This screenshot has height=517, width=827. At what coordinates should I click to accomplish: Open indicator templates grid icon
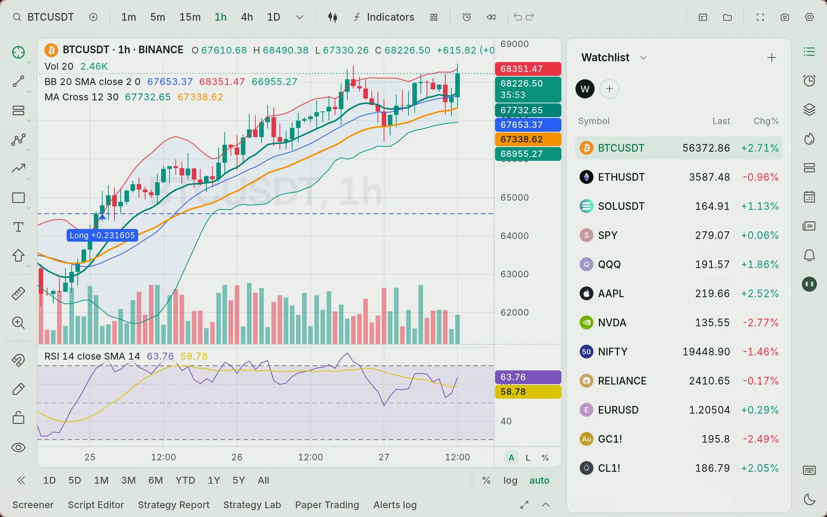click(434, 17)
